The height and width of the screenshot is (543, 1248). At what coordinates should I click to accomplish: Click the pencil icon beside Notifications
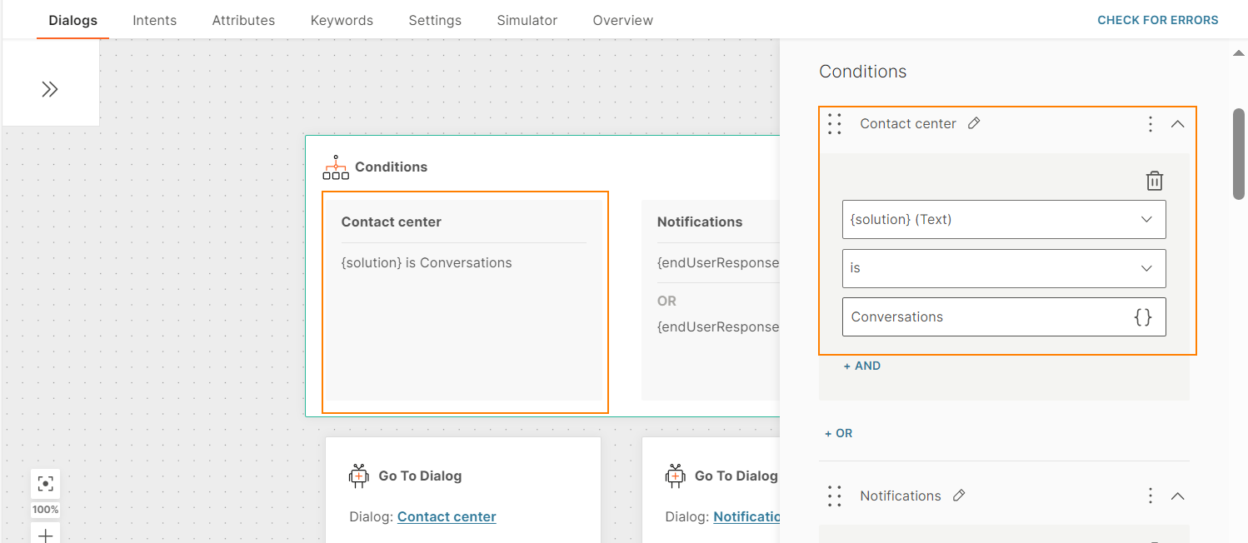959,496
